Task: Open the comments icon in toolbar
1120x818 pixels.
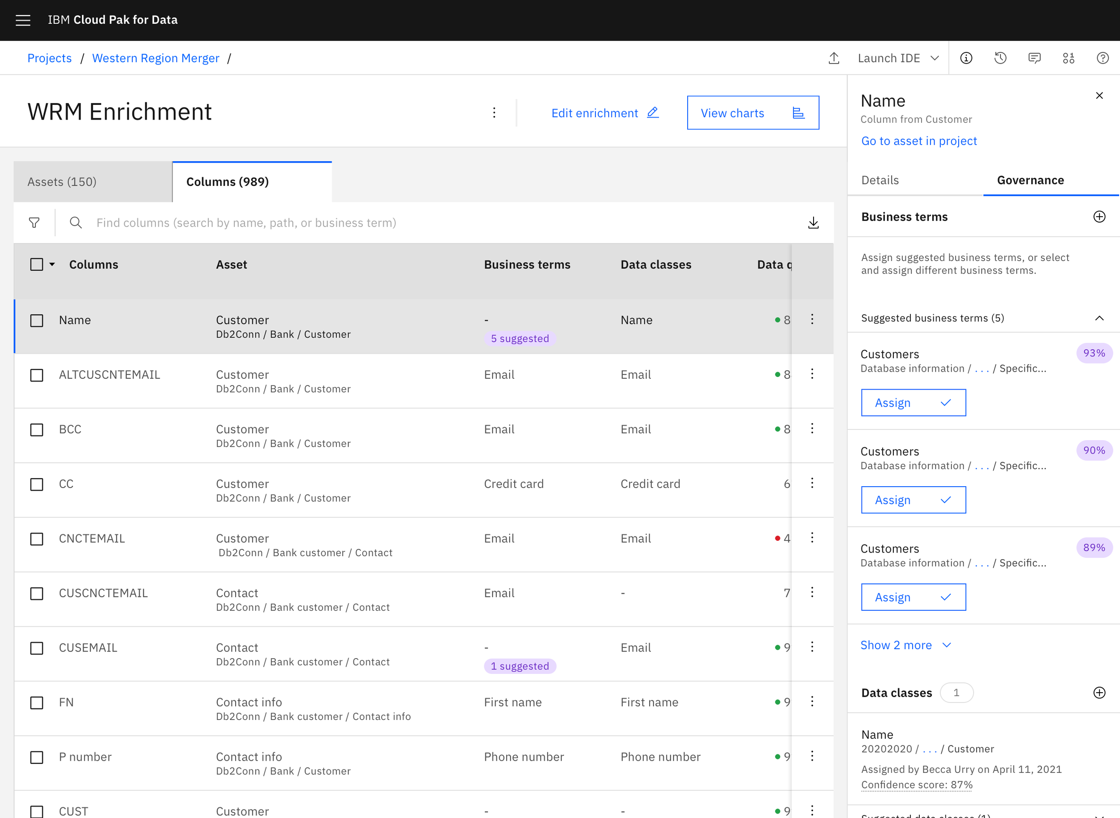Action: point(1034,58)
